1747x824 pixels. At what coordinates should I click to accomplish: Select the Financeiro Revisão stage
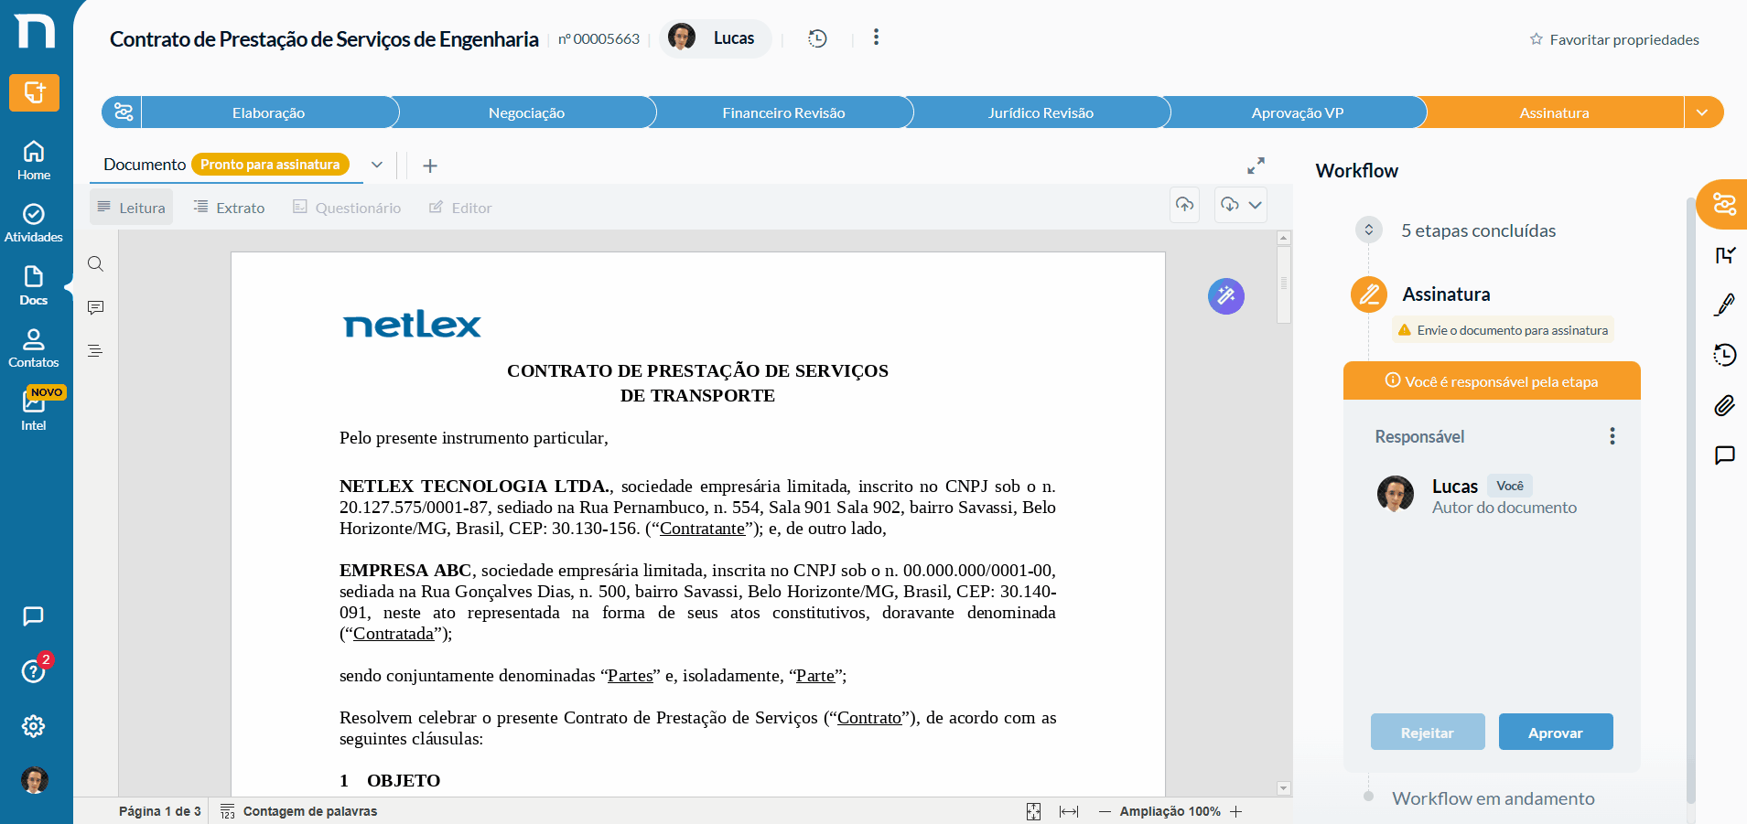(x=783, y=112)
